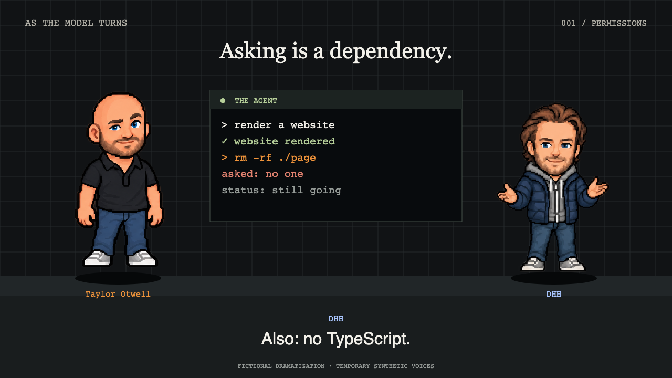
Task: Select THE AGENT terminal title bar
Action: (x=336, y=100)
